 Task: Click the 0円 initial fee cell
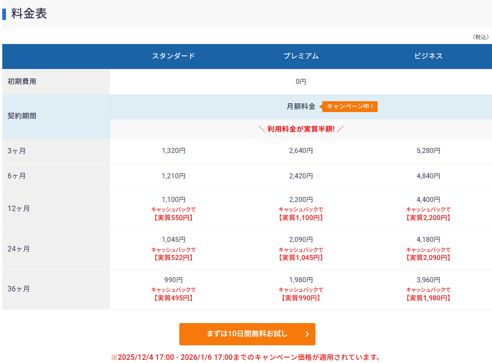coord(301,82)
